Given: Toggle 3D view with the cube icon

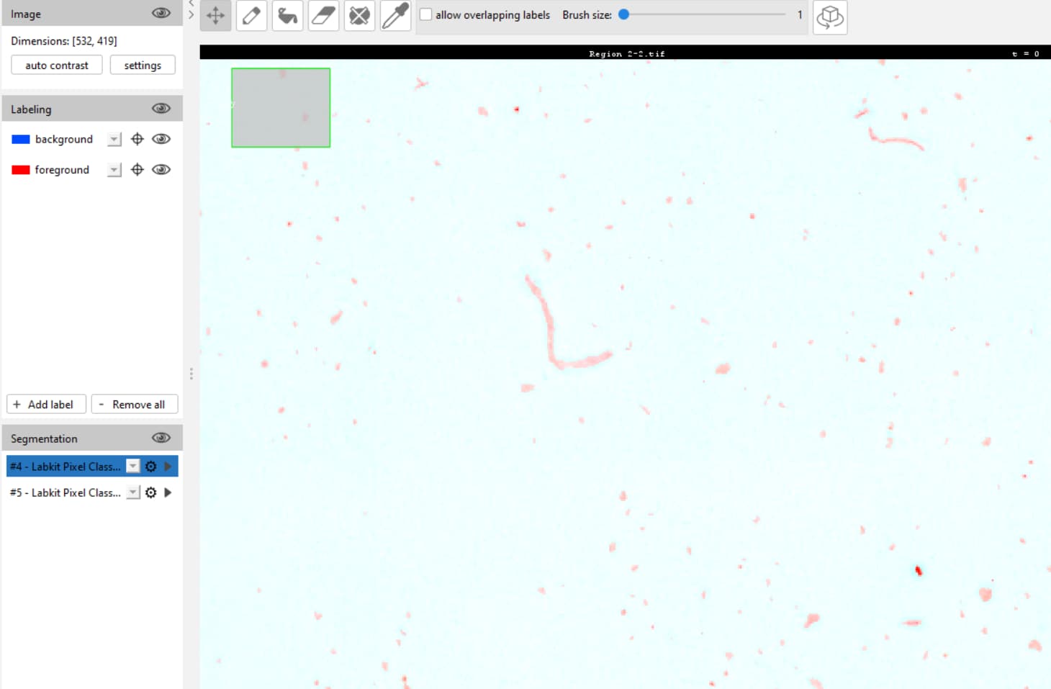Looking at the screenshot, I should coord(830,17).
